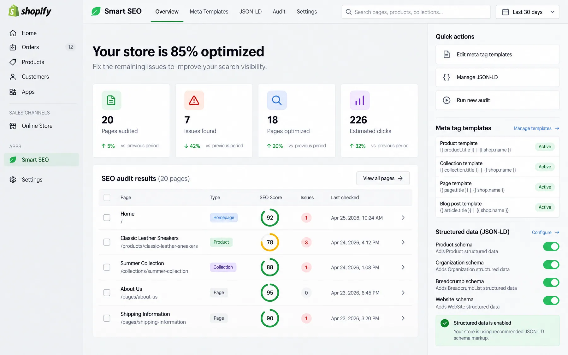Click the Manage JSON-LD braces icon
This screenshot has height=355, width=568.
tap(447, 77)
